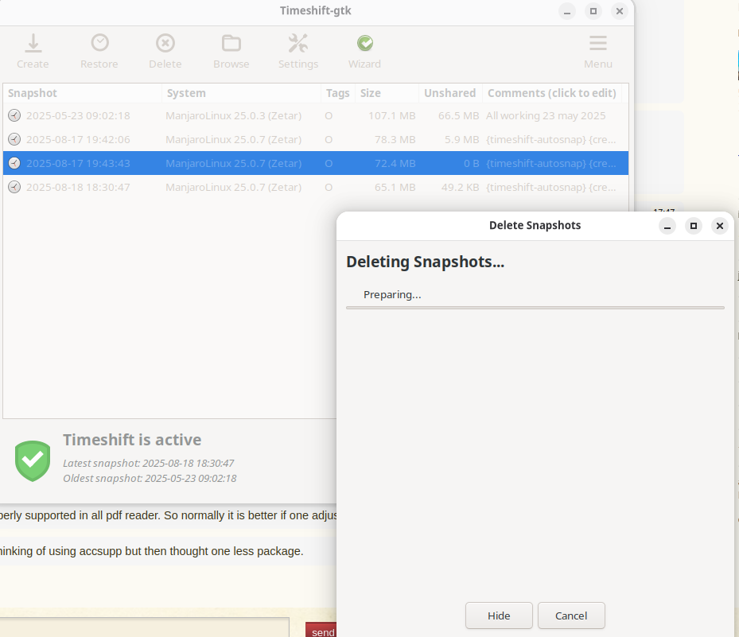
Task: Click the 5.9 MB unshared cell
Action: 461,139
